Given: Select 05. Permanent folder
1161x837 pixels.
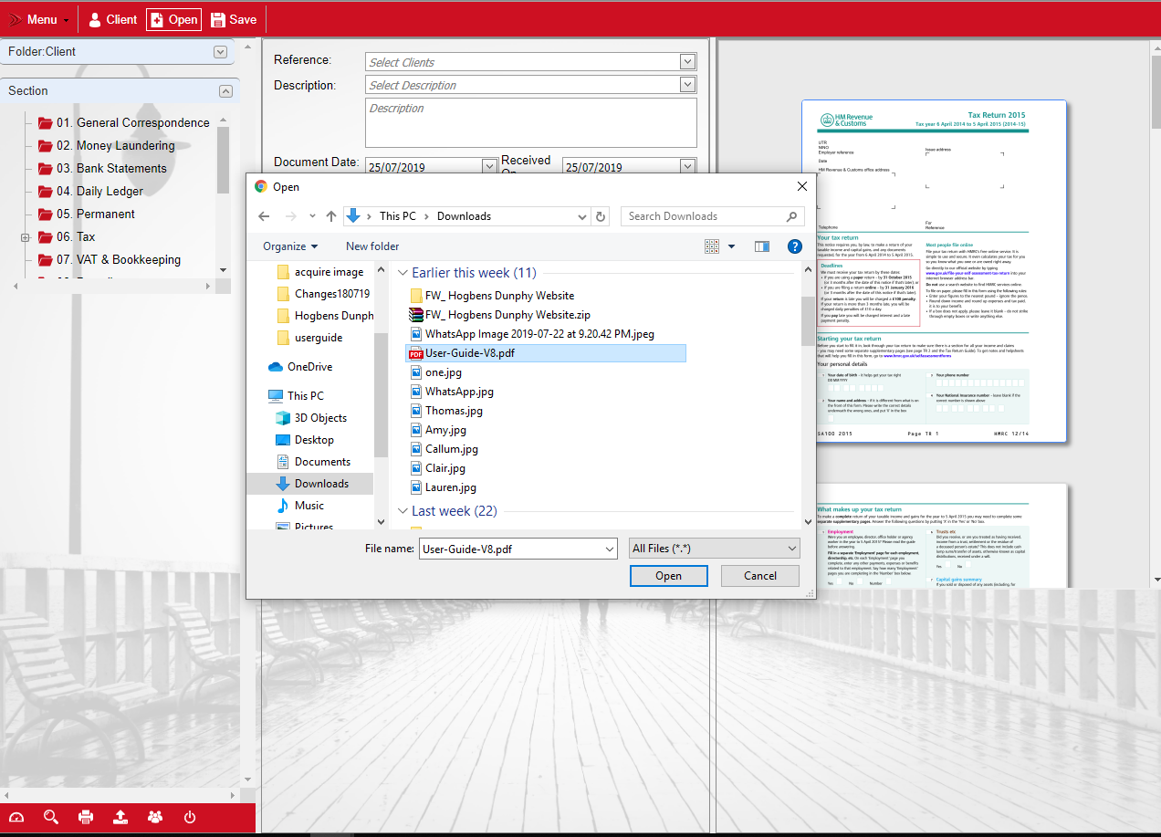Looking at the screenshot, I should (87, 214).
